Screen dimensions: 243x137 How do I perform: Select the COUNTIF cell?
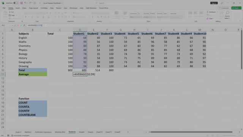pos(33,111)
